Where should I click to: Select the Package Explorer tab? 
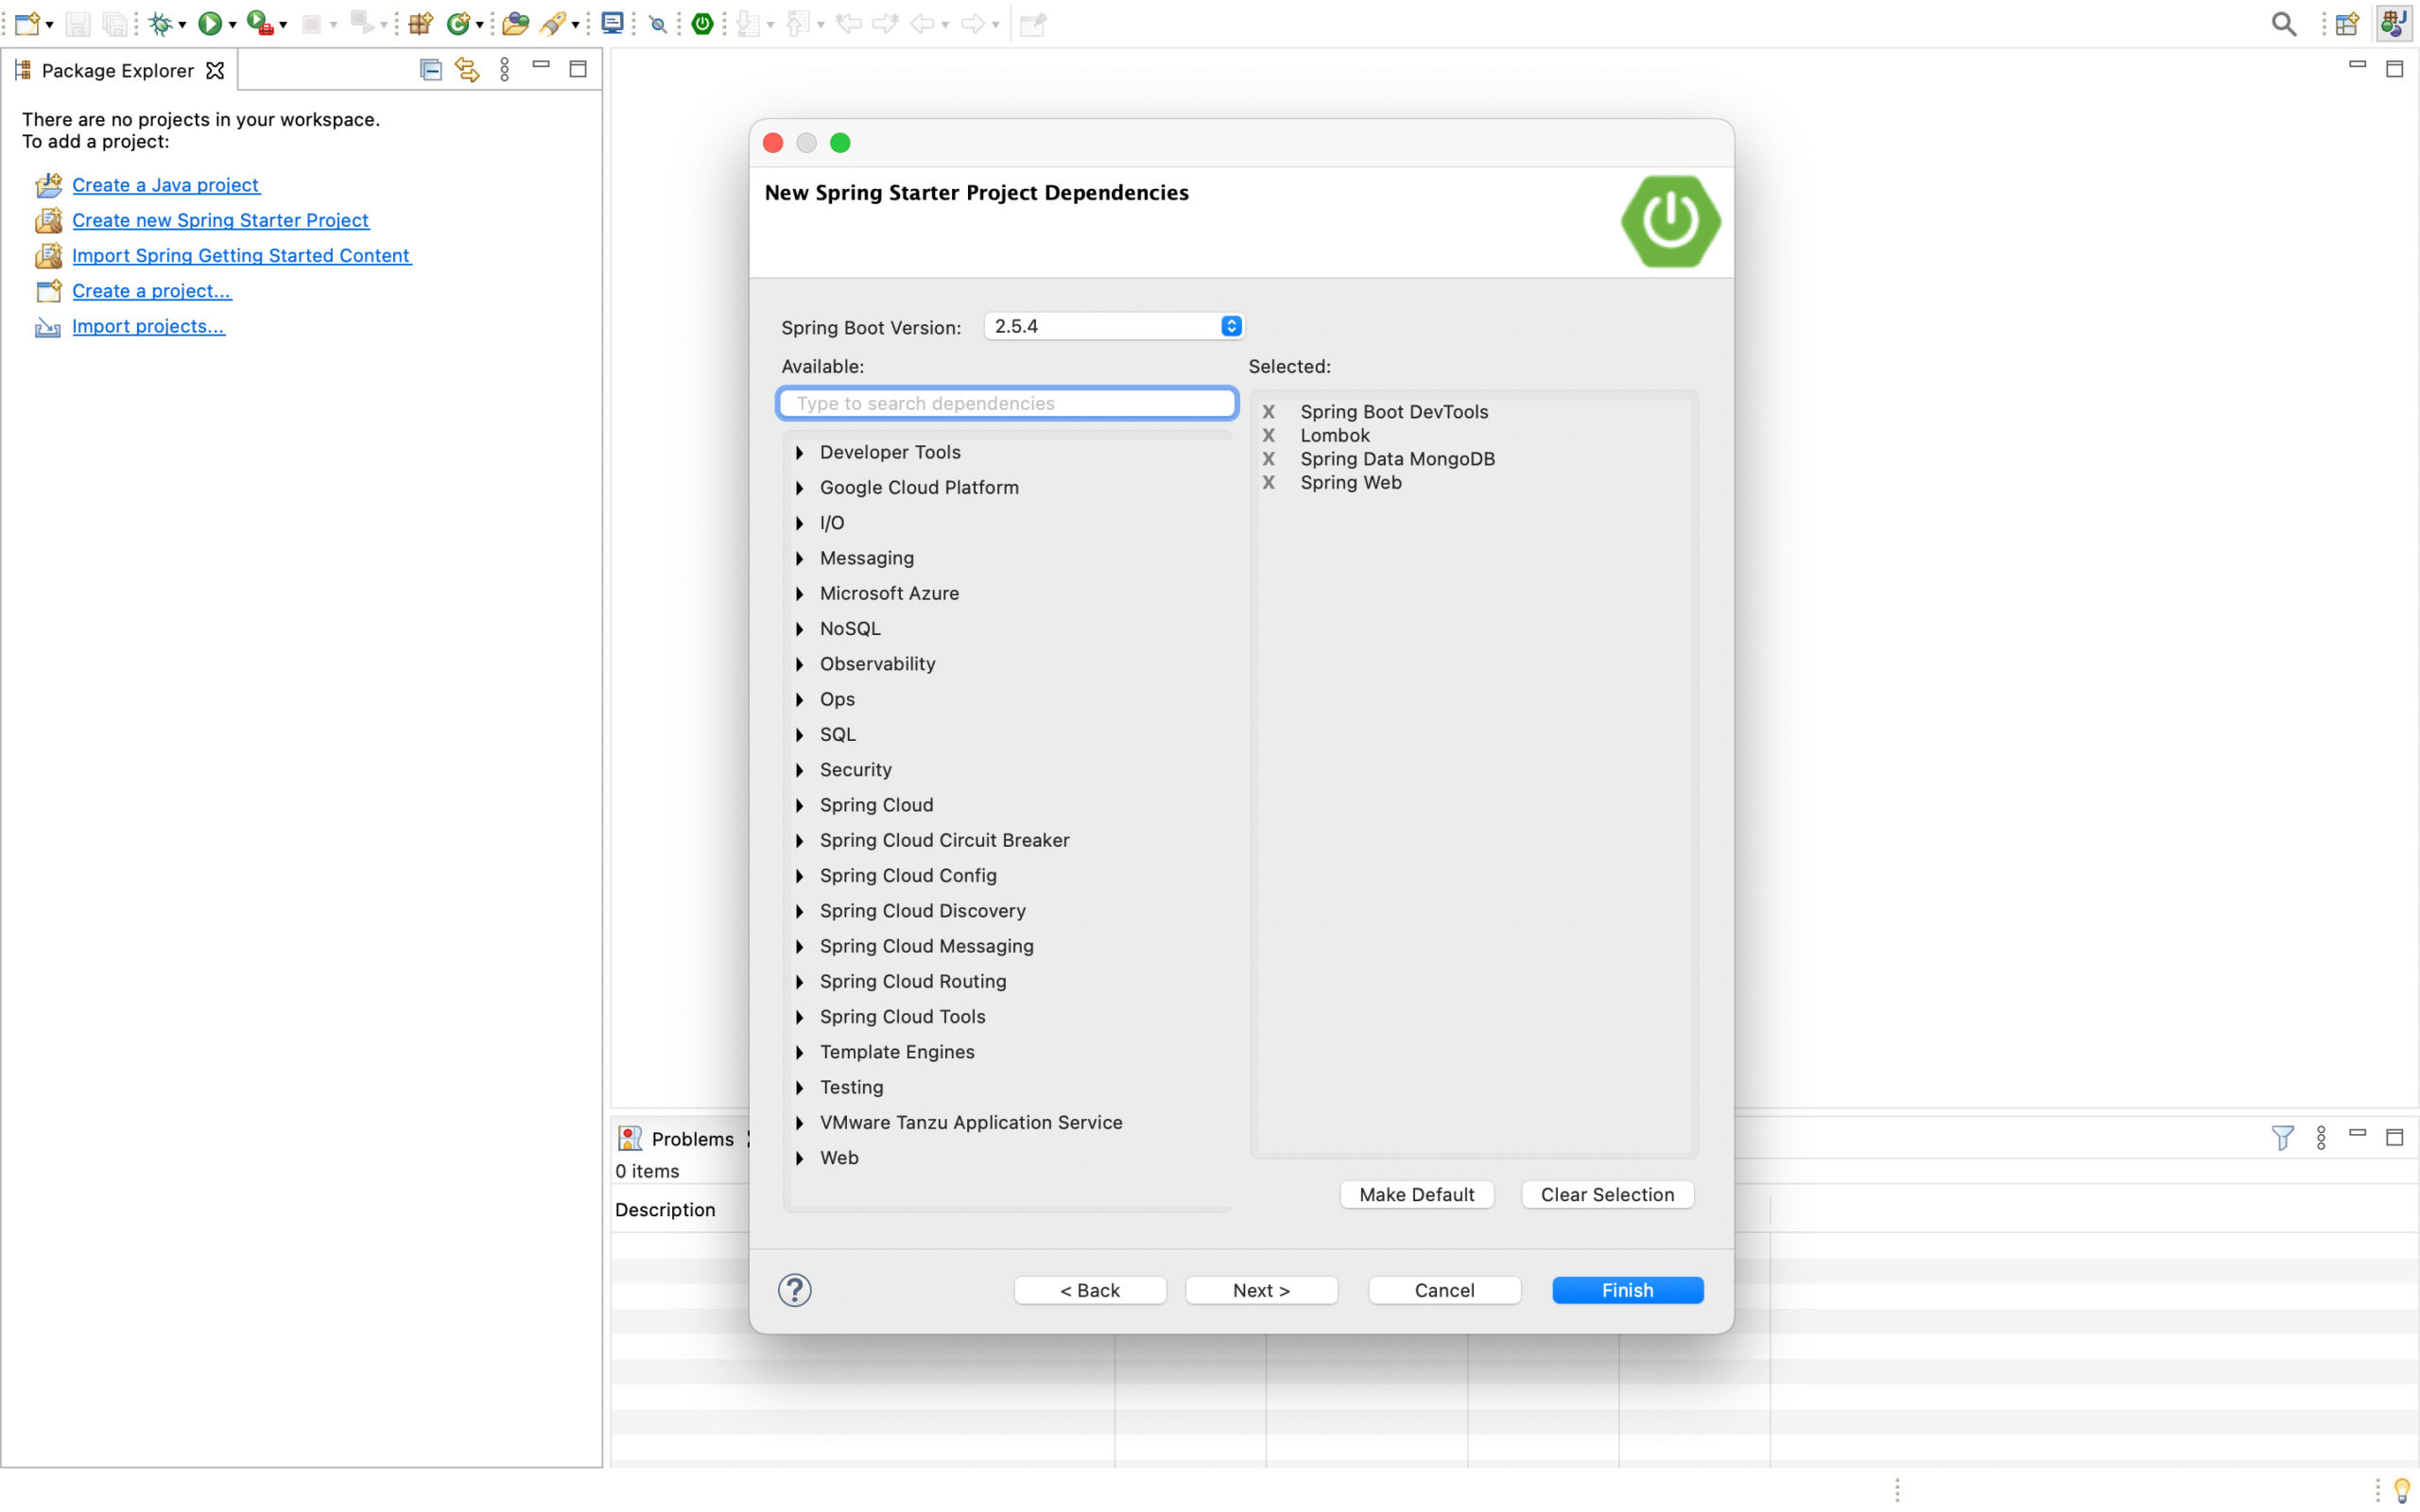point(118,70)
